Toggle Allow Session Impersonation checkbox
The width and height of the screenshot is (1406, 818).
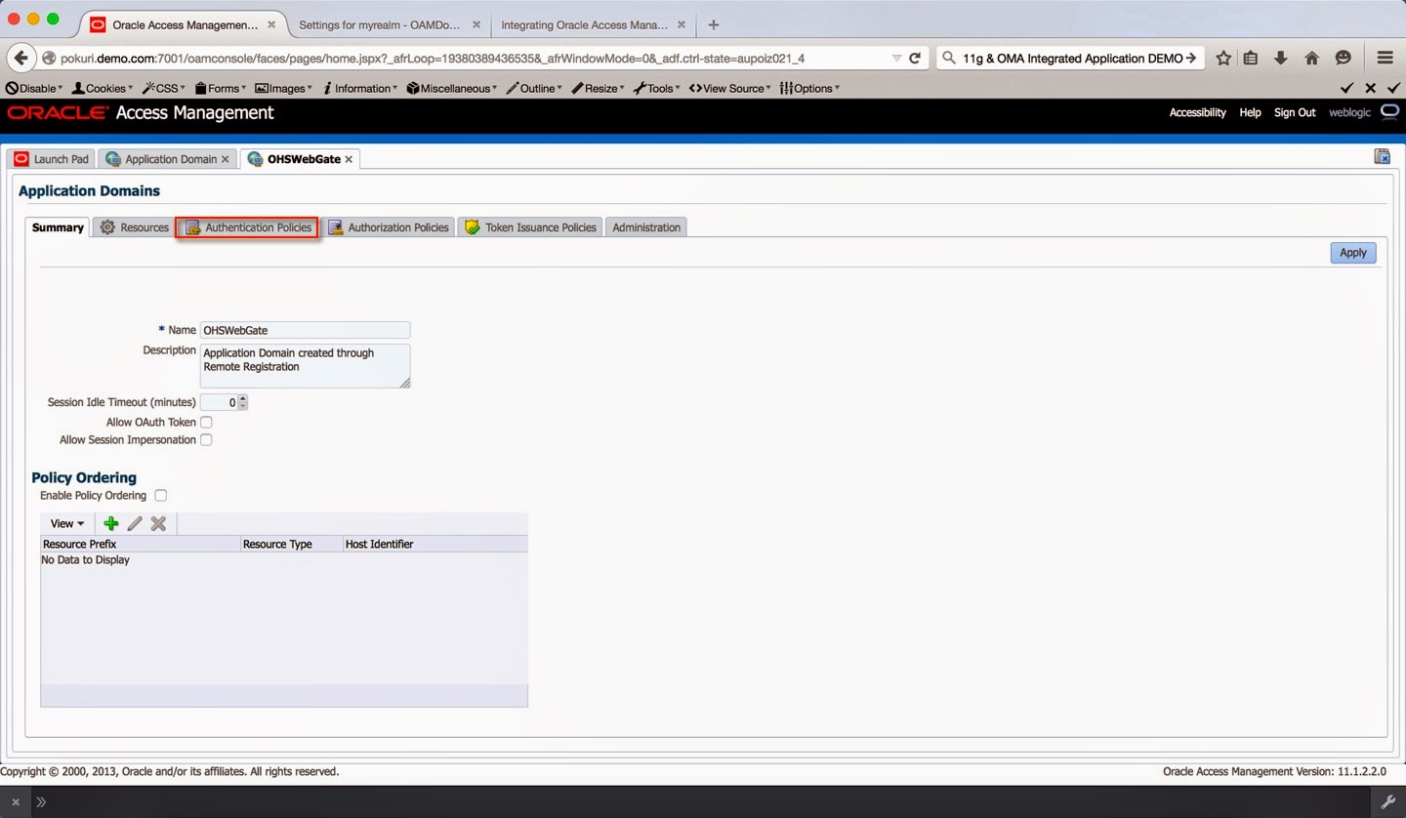tap(206, 440)
